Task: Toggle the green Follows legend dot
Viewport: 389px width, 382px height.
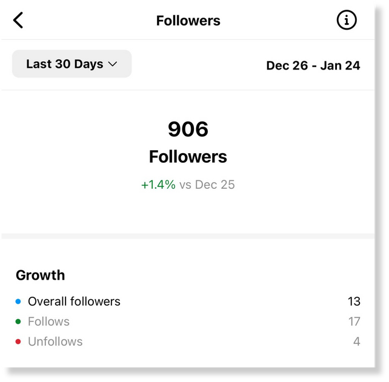Action: pyautogui.click(x=18, y=321)
